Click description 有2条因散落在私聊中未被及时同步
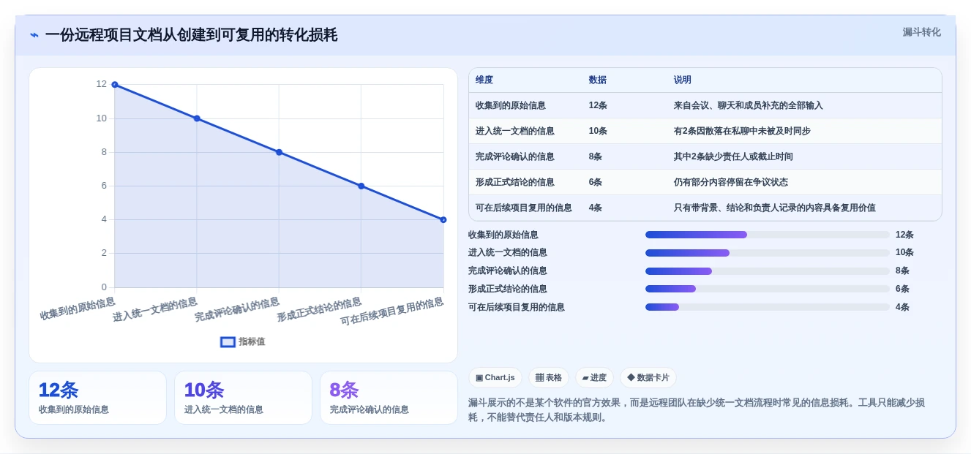Viewport: 971px width, 454px height. tap(742, 131)
